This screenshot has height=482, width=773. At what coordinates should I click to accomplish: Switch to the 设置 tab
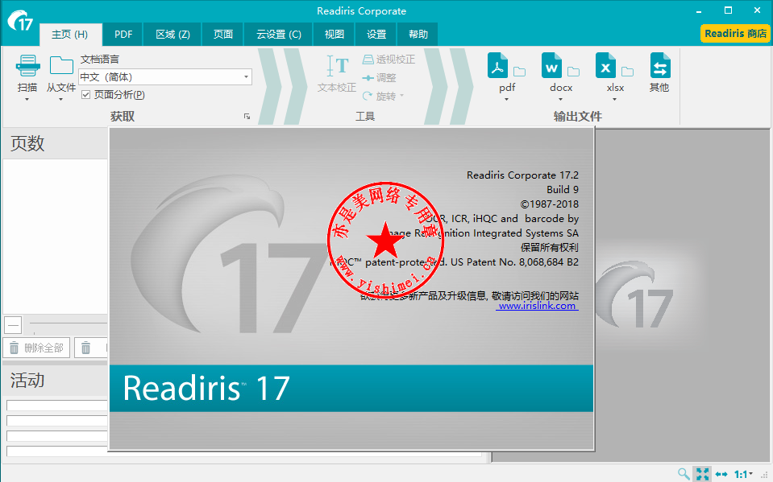click(376, 35)
